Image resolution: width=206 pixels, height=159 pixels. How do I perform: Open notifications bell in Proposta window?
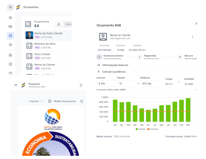pos(81,85)
